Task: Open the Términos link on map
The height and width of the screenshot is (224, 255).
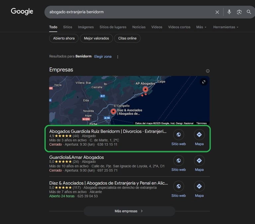Action: pyautogui.click(x=201, y=123)
